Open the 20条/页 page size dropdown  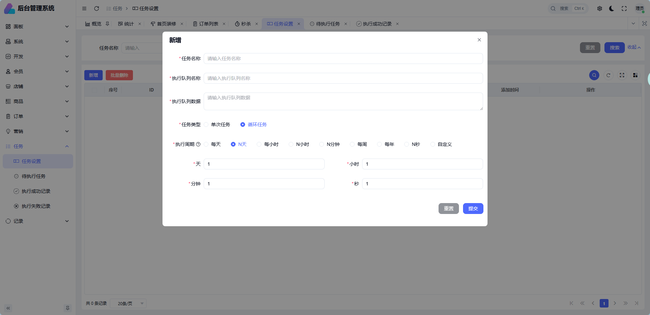[128, 303]
